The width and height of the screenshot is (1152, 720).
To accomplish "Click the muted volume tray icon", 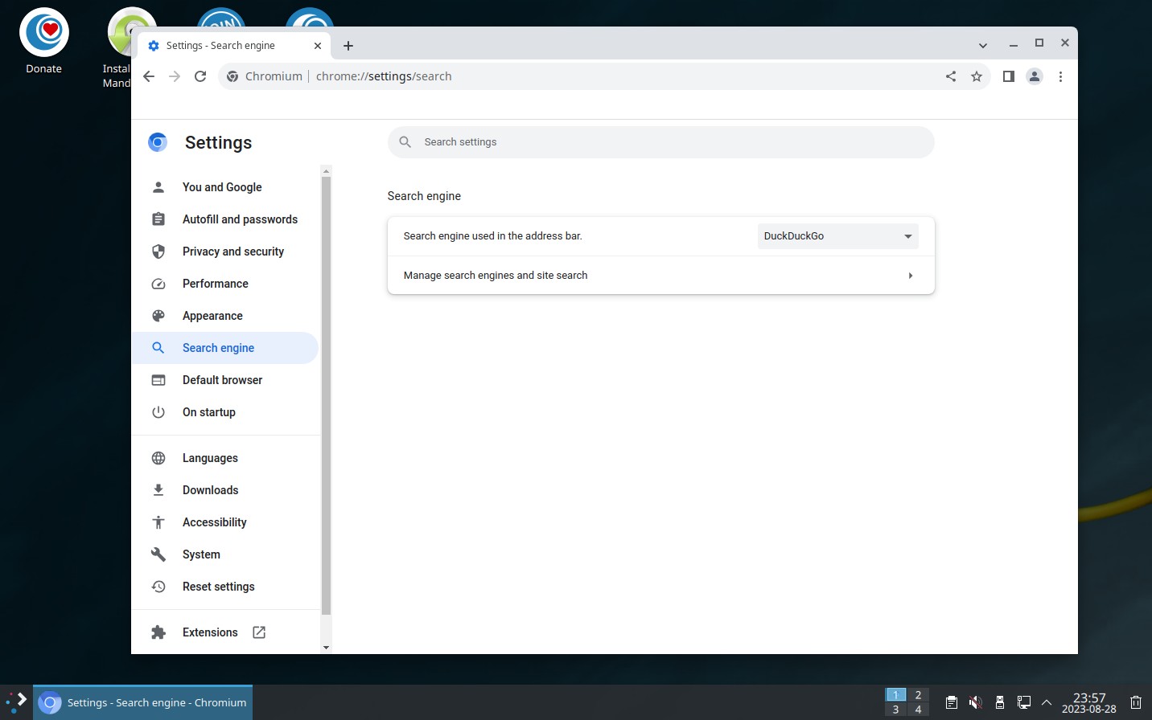I will point(975,702).
